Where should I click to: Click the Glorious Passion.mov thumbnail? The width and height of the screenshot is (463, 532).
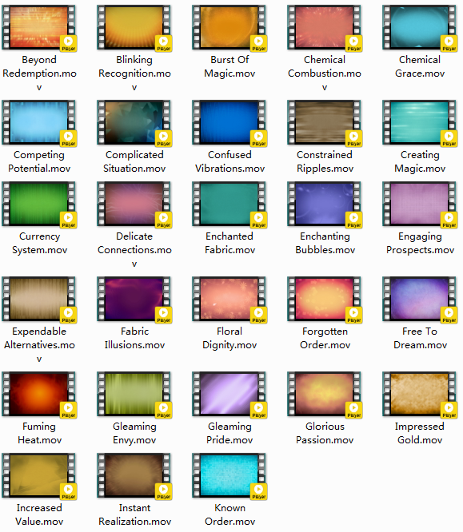pyautogui.click(x=325, y=395)
